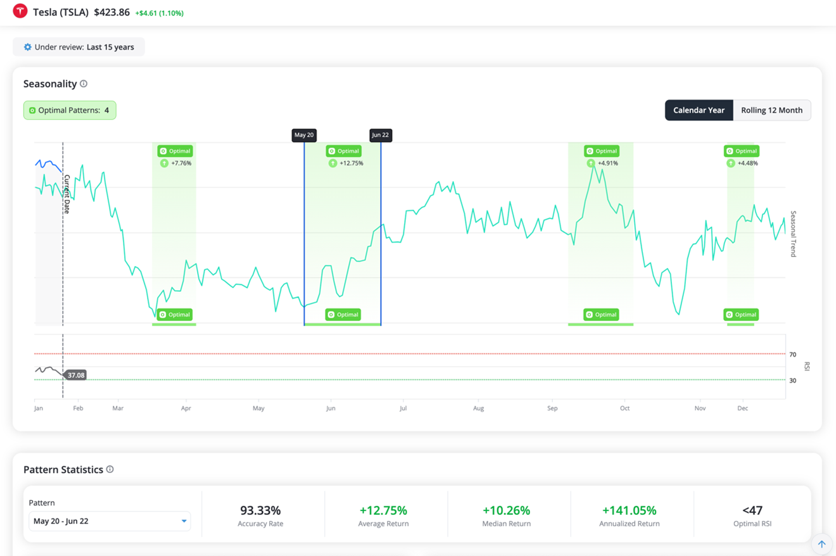Open the Pattern date range dropdown
This screenshot has height=556, width=836.
[110, 521]
